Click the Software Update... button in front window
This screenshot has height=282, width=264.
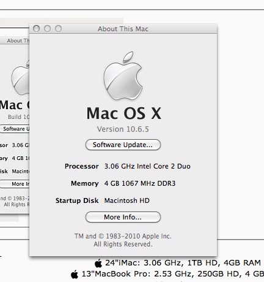tap(123, 145)
